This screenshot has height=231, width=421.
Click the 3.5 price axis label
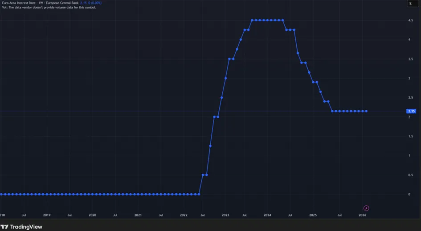coord(410,59)
